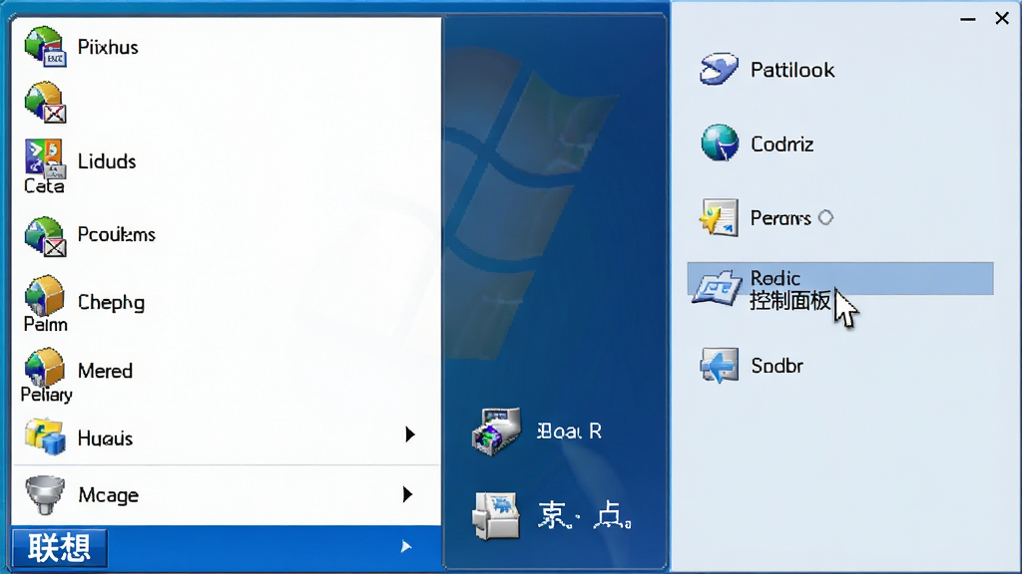Minimize the right panel window

(x=968, y=20)
